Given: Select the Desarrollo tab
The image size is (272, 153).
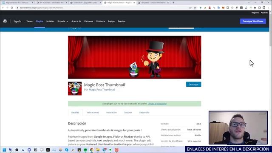Looking at the screenshot, I should pyautogui.click(x=144, y=112).
